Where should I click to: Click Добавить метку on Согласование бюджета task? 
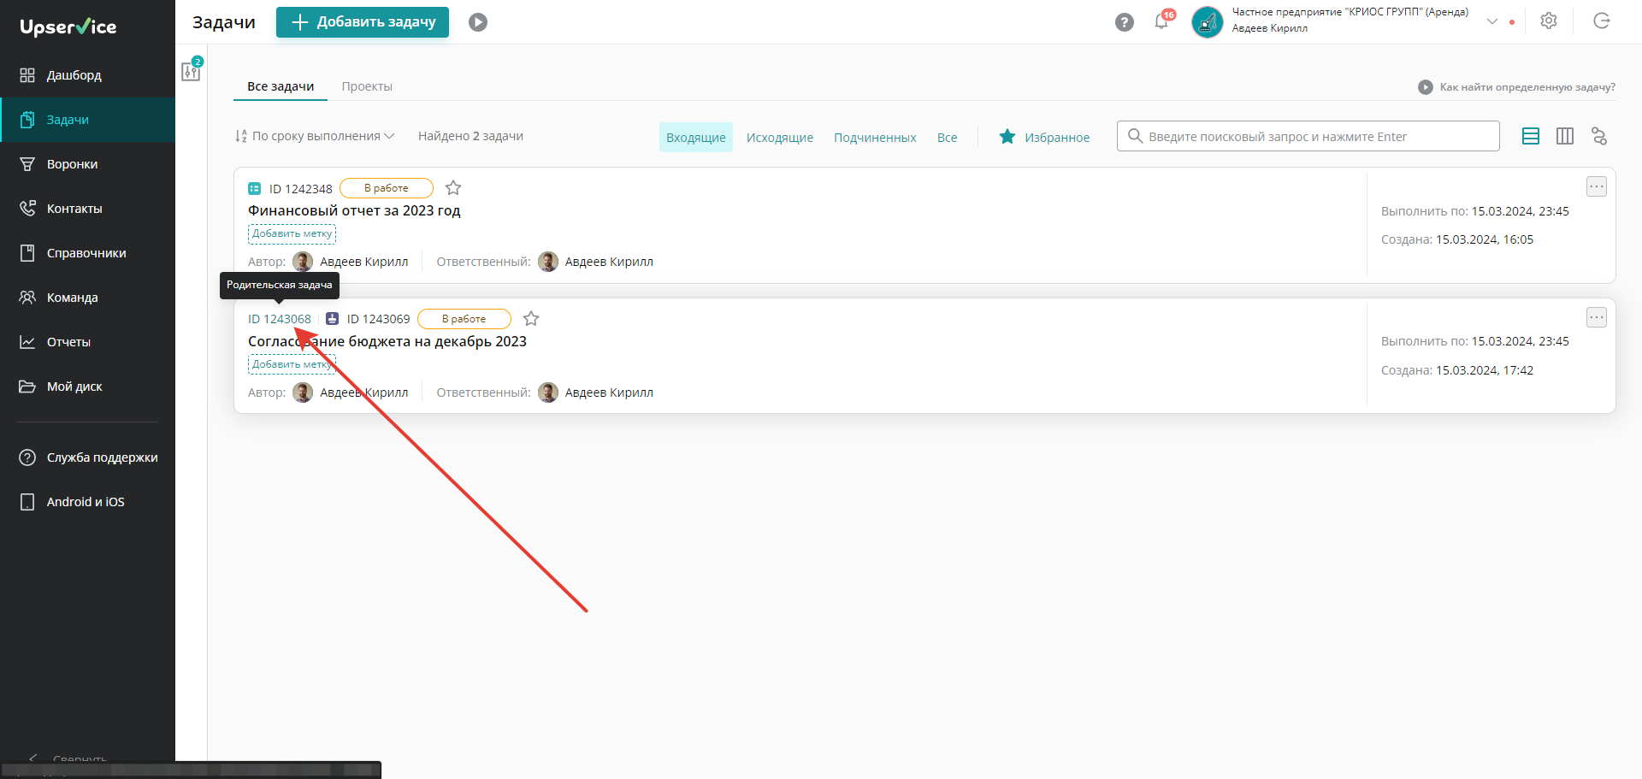(x=292, y=364)
